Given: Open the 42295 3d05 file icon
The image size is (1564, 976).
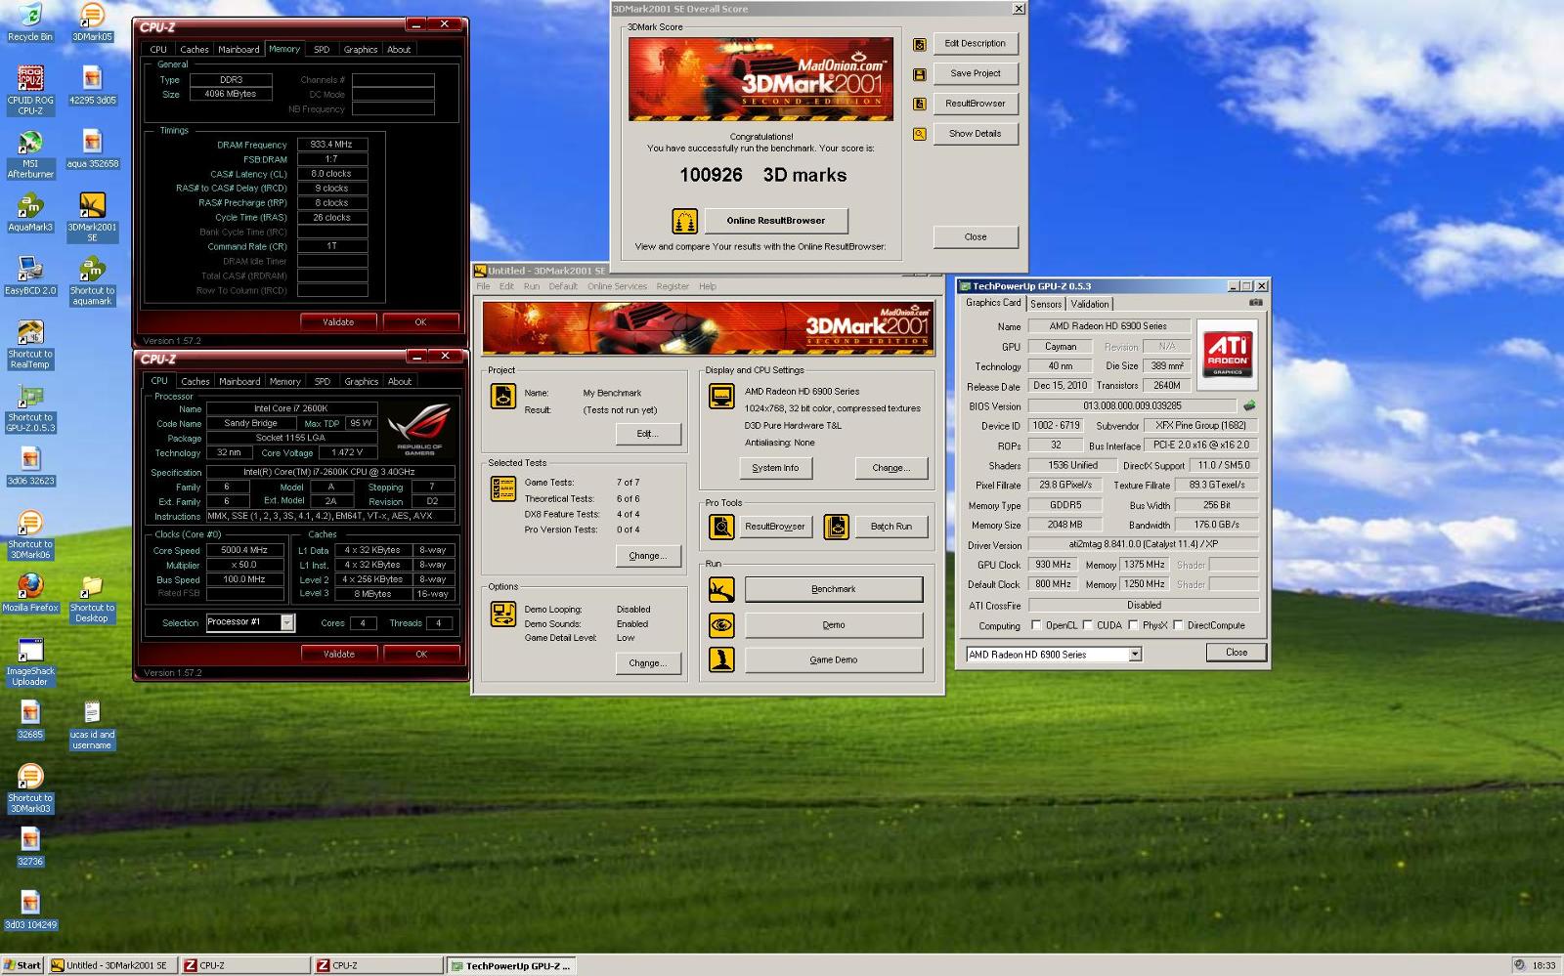Looking at the screenshot, I should [92, 85].
